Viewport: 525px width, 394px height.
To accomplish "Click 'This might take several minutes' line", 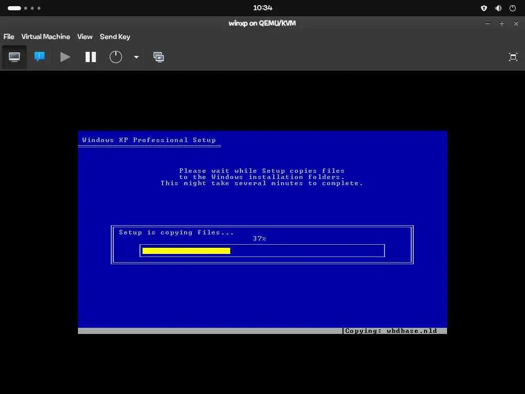I will 262,183.
